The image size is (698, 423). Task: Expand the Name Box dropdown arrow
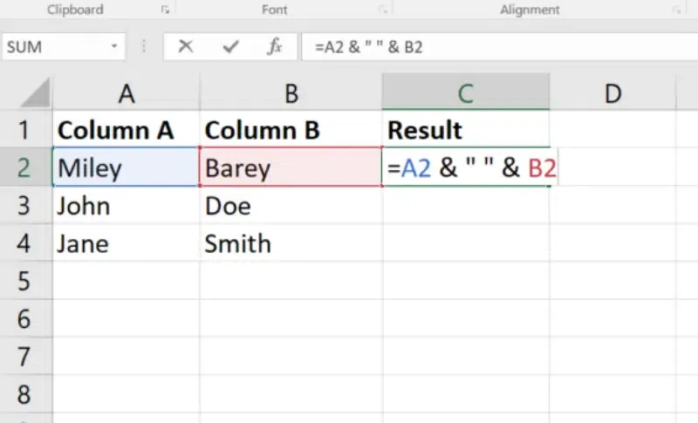coord(113,47)
